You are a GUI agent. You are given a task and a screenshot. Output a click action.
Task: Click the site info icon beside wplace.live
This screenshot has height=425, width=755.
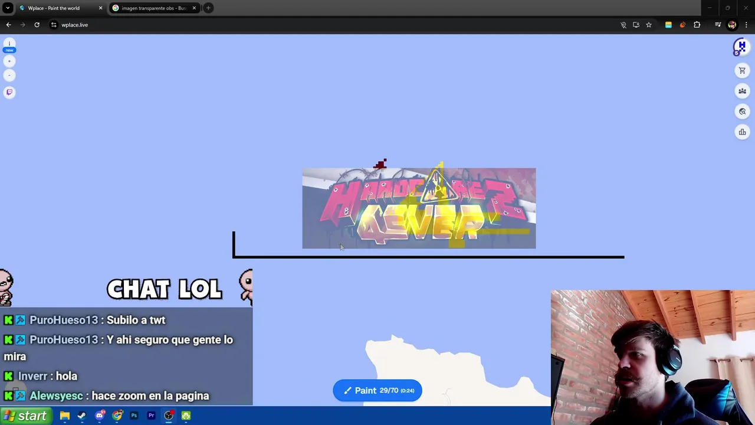pos(54,25)
